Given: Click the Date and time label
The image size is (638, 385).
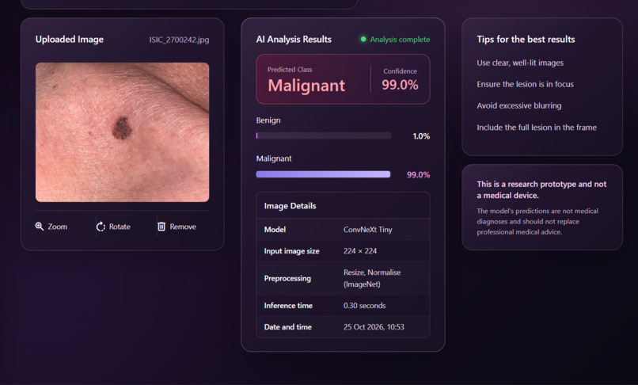Looking at the screenshot, I should pyautogui.click(x=287, y=326).
